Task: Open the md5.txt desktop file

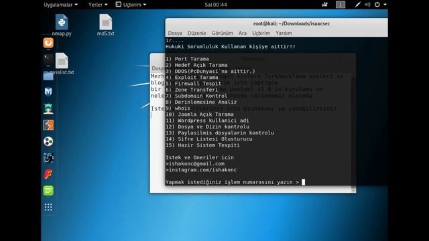Action: pos(106,25)
